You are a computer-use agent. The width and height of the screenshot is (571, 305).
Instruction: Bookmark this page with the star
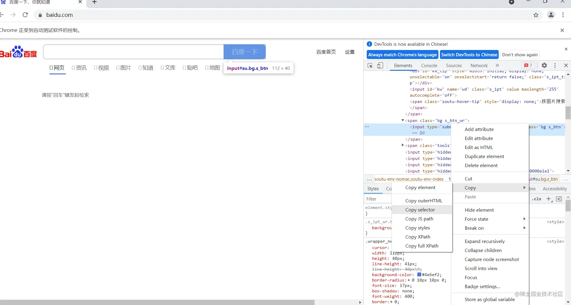536,15
